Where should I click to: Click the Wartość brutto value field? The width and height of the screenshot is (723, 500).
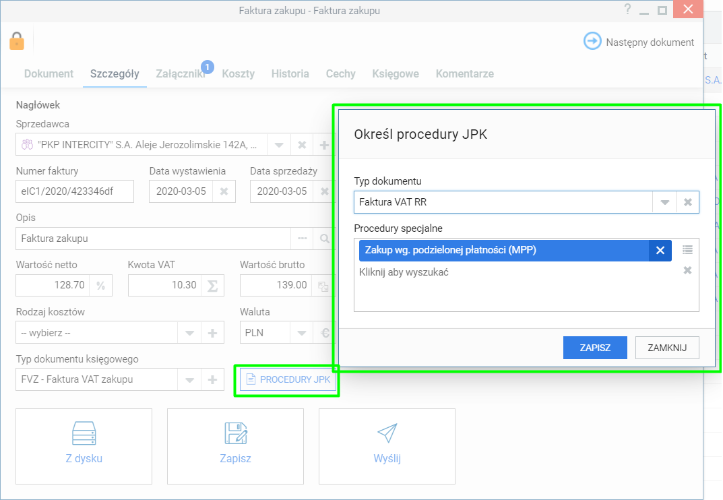[x=276, y=286]
